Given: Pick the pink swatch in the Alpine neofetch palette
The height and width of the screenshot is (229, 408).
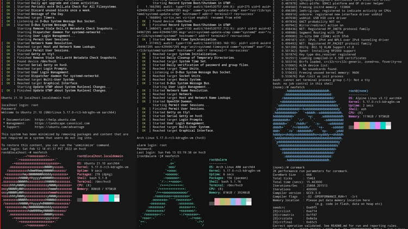Looking at the screenshot, I should [356, 126].
